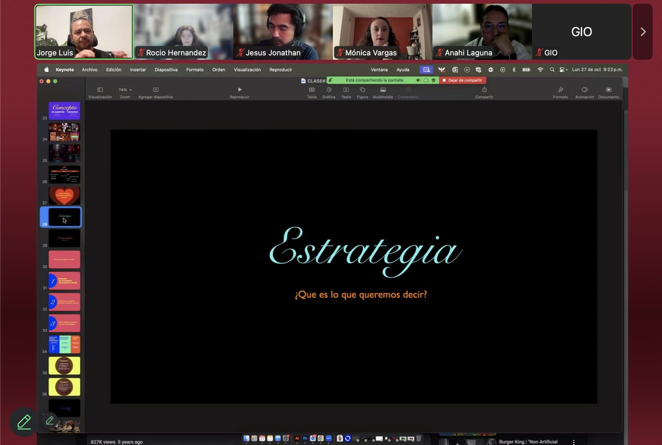
Task: Open the Formato inspector paintbrush
Action: tap(560, 89)
